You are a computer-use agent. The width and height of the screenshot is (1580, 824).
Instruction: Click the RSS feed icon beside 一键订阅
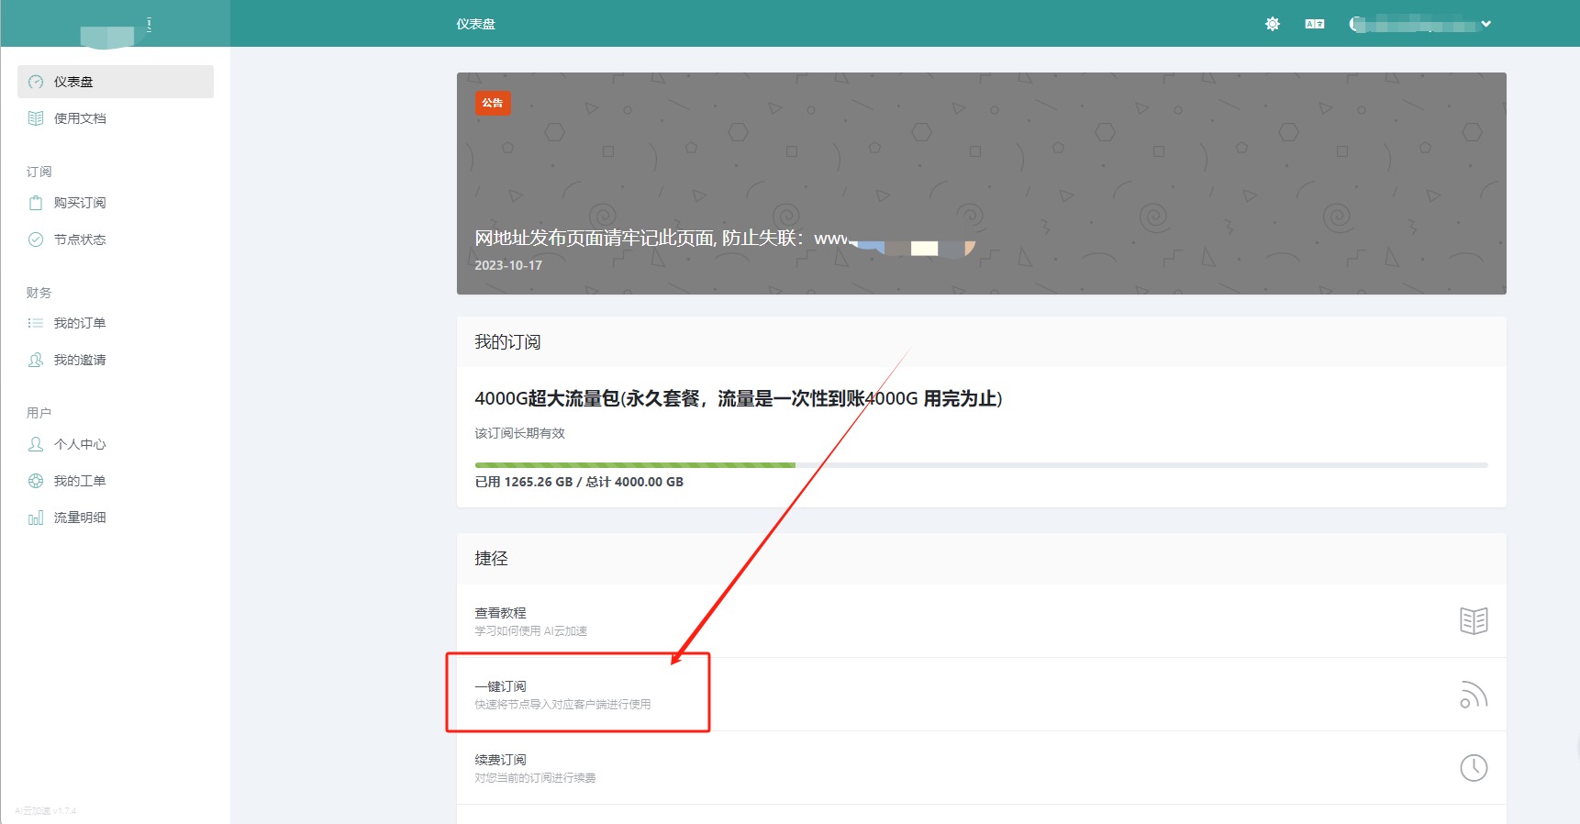(1474, 695)
